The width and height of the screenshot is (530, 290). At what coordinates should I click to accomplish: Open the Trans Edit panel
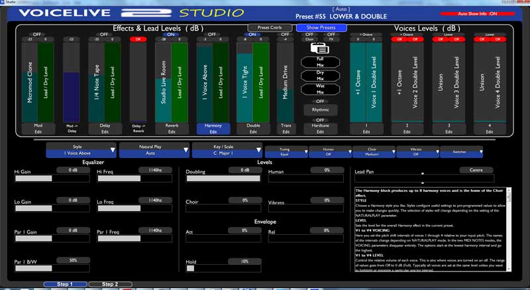(286, 129)
